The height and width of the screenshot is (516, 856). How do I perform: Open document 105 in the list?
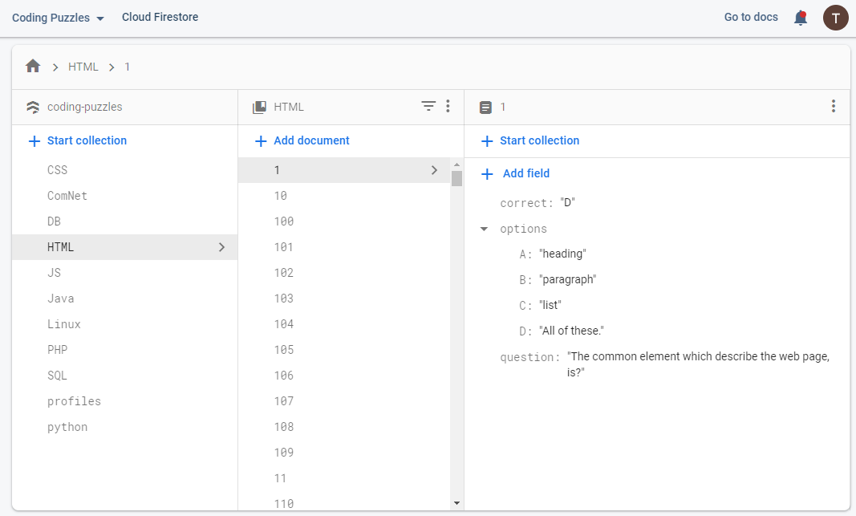[x=284, y=350]
